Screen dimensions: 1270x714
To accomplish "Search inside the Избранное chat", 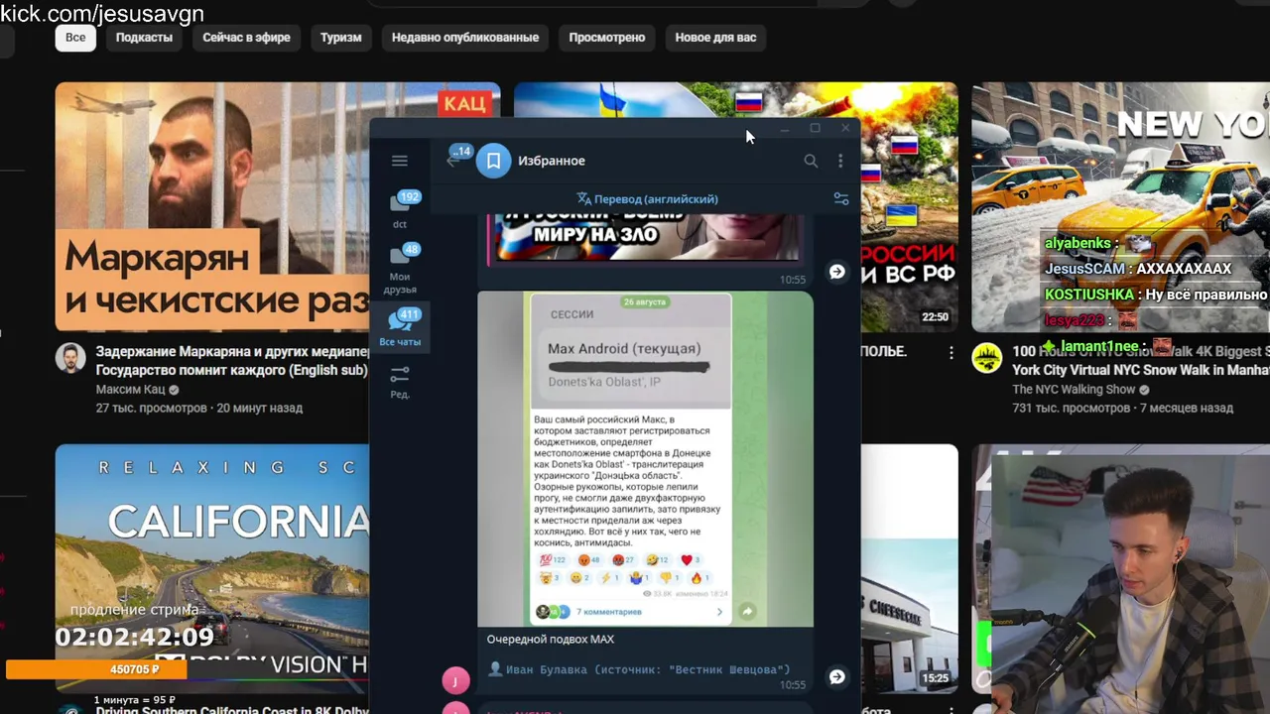I will [x=811, y=161].
